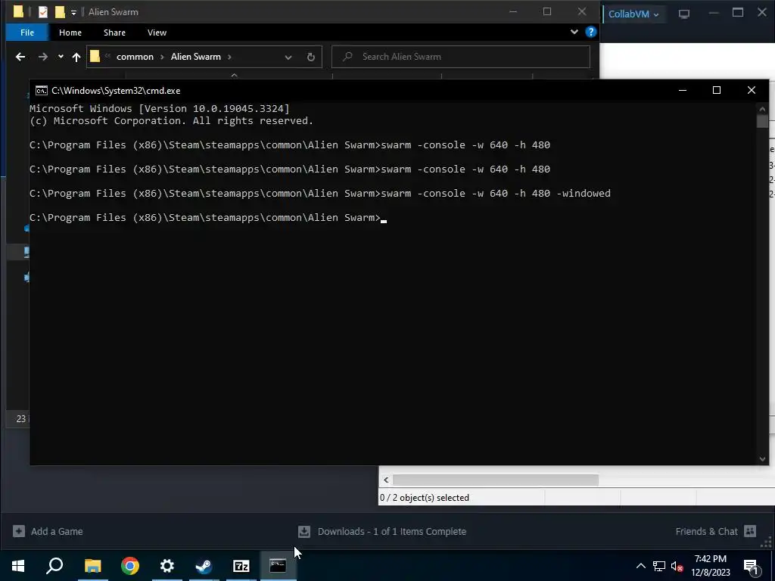The height and width of the screenshot is (581, 775).
Task: Go back in Alien Swarm Explorer window
Action: [20, 57]
